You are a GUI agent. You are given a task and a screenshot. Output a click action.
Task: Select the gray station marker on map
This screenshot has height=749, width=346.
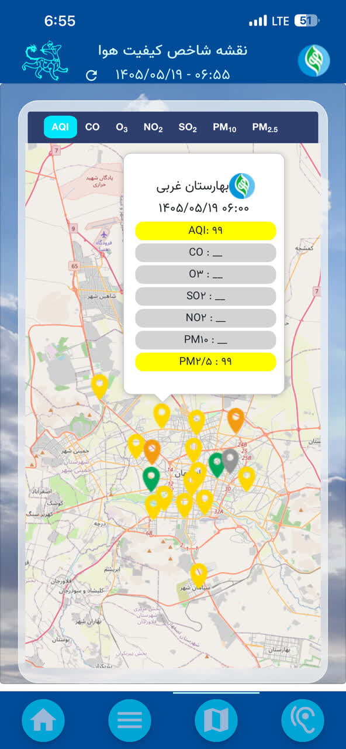click(230, 461)
